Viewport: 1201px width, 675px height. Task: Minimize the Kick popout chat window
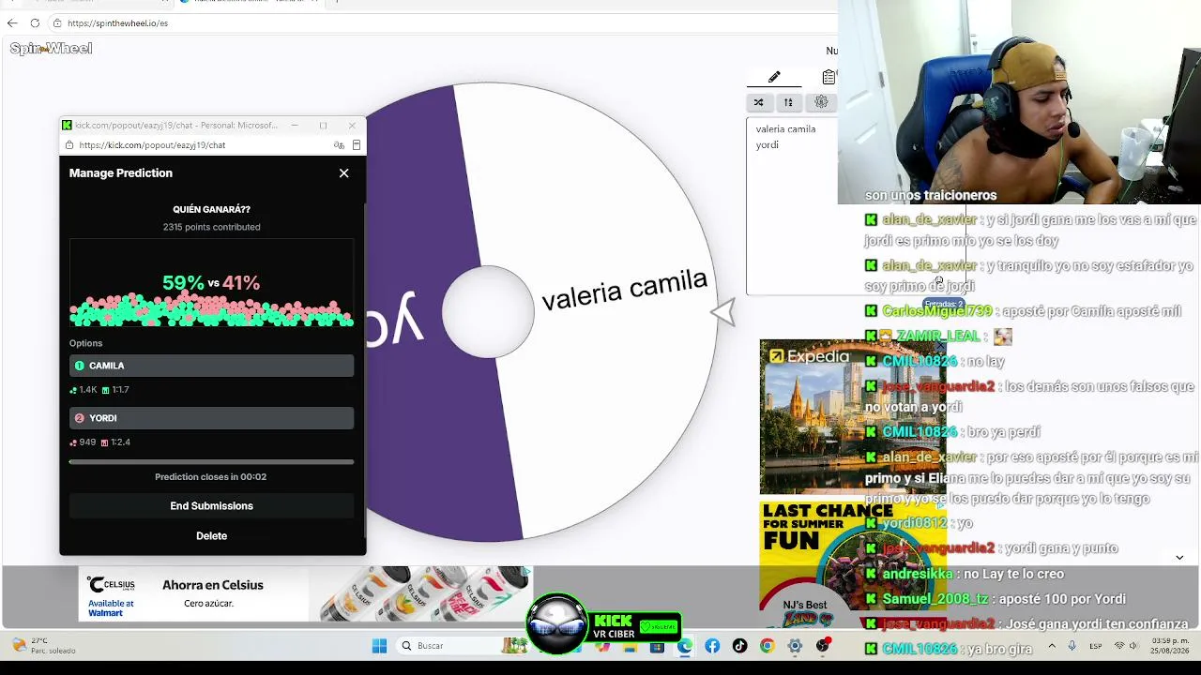tap(295, 125)
